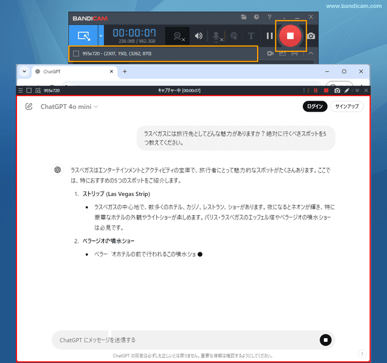The width and height of the screenshot is (387, 363).
Task: Stop using the red square on capture bar
Action: (x=326, y=90)
